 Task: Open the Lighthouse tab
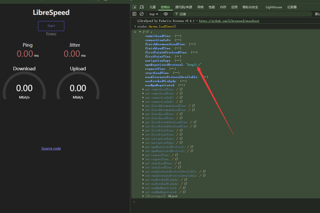(x=274, y=7)
